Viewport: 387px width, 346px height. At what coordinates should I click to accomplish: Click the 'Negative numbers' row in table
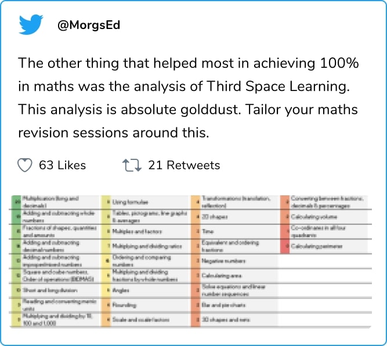tap(223, 261)
